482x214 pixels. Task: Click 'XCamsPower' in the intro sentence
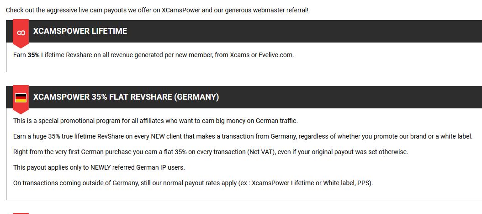181,10
